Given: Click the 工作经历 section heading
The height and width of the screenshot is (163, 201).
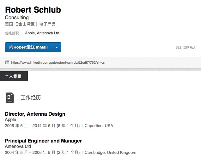Looking at the screenshot, I should coord(31,97).
